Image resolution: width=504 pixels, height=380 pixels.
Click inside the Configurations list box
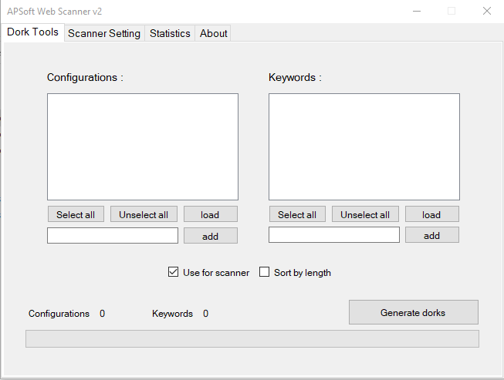click(x=143, y=146)
